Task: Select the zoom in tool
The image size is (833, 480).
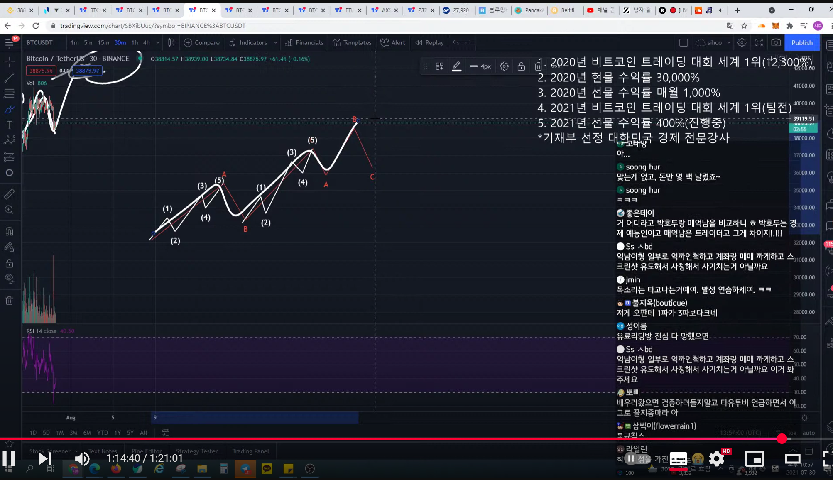Action: [x=9, y=210]
